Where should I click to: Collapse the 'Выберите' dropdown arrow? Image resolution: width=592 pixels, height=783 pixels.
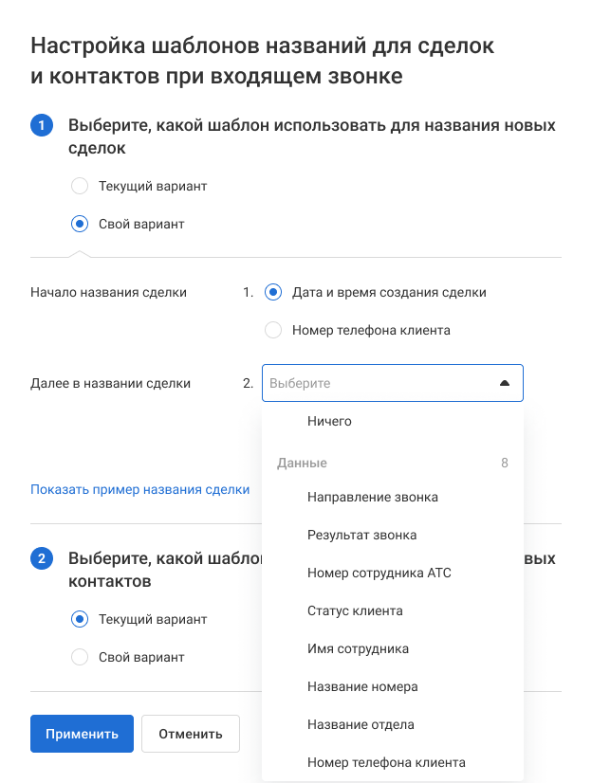click(x=505, y=383)
